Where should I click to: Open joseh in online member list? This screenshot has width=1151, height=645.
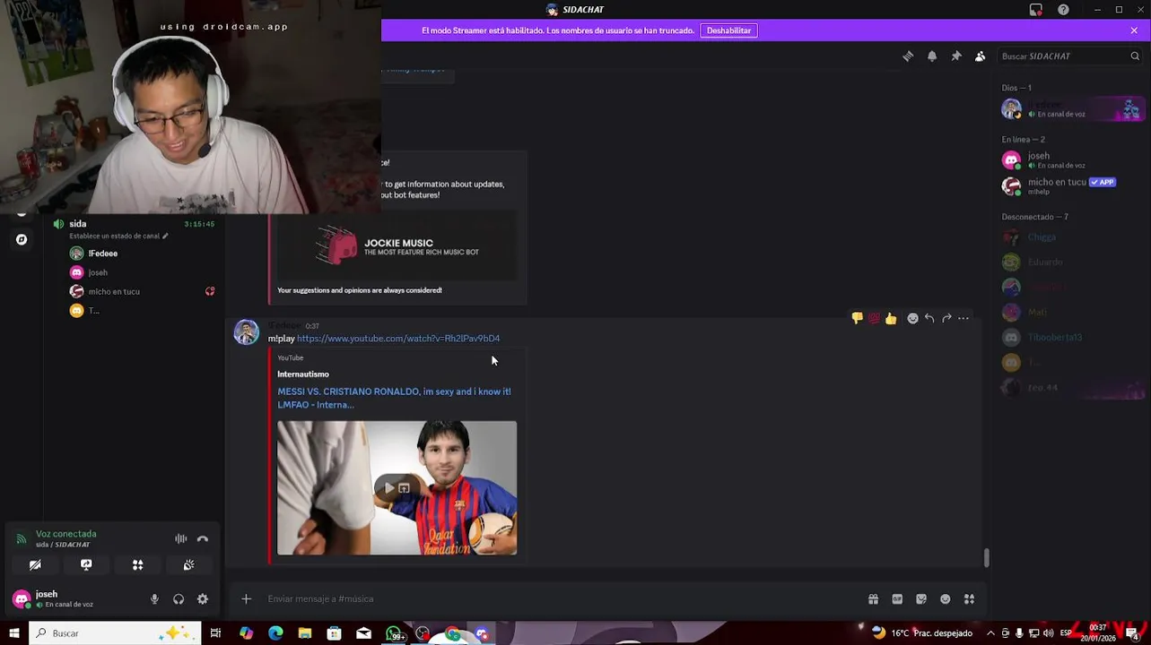pos(1071,160)
